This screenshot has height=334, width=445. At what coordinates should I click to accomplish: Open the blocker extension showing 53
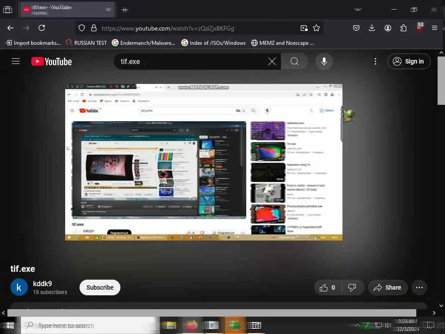(419, 27)
